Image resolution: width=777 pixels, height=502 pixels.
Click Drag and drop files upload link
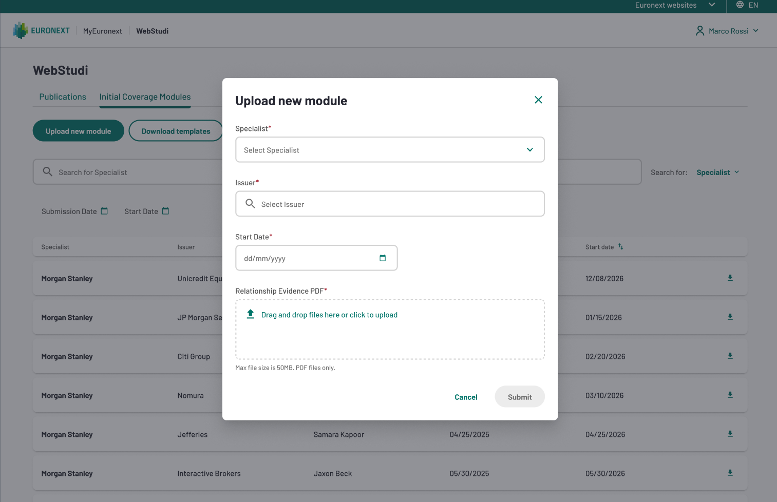tap(329, 315)
